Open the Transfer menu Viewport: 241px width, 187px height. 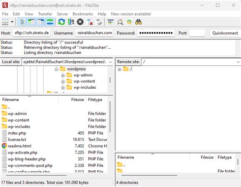coord(45,14)
